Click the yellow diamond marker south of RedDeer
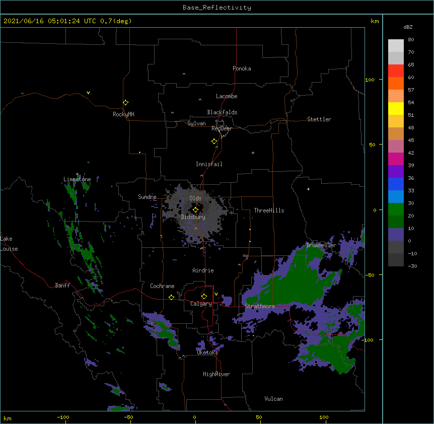Screen dimensions: 434x424 click(214, 142)
